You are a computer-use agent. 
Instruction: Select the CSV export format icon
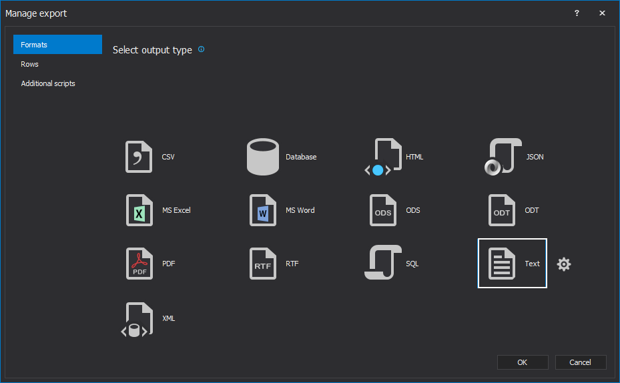pyautogui.click(x=139, y=157)
